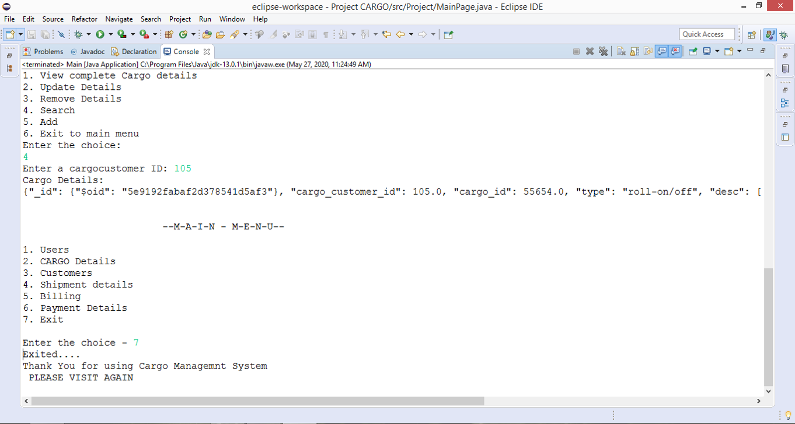This screenshot has height=424, width=795.
Task: Open the Source menu
Action: (x=53, y=19)
